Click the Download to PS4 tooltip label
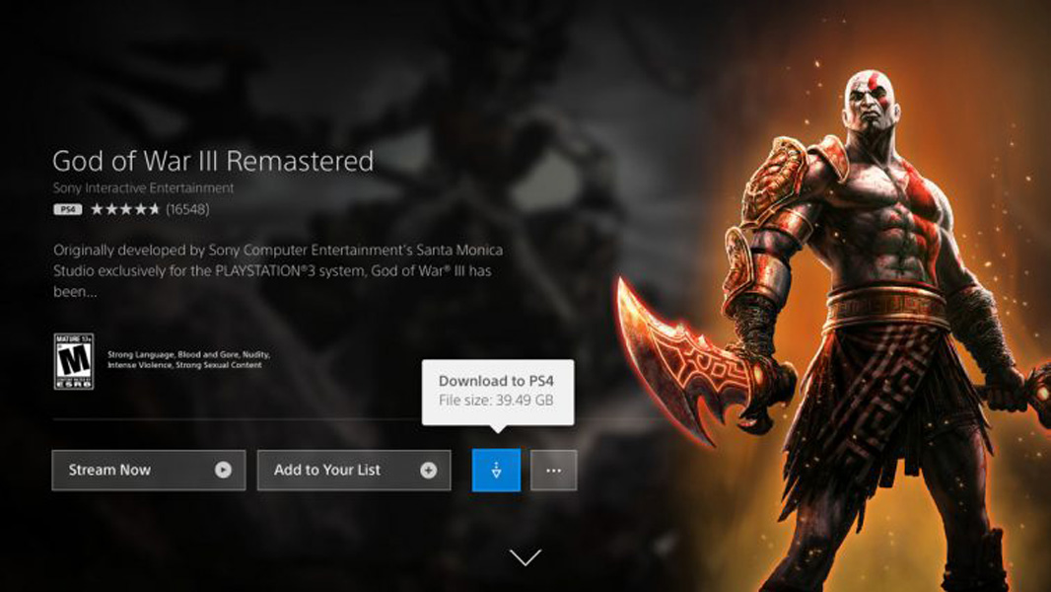 click(x=496, y=381)
